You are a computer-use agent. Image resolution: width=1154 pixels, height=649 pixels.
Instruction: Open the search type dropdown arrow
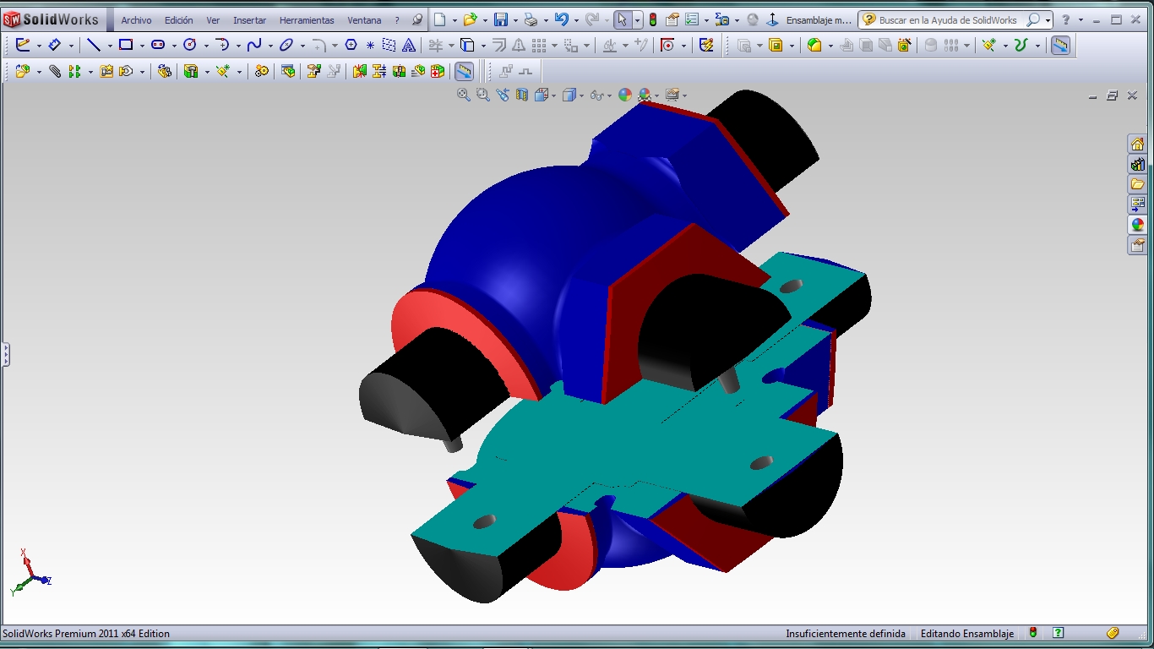click(1048, 20)
